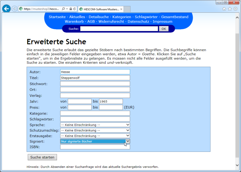Open the Detailsuche navigation link
This screenshot has height=172, width=241.
pyautogui.click(x=99, y=17)
